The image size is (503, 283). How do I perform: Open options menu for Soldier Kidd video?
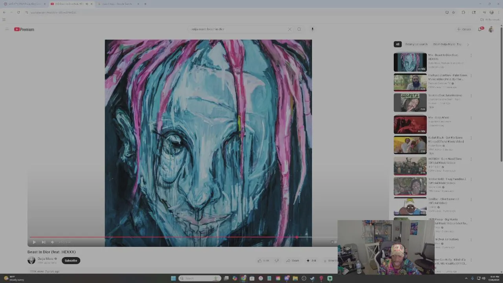(x=471, y=179)
